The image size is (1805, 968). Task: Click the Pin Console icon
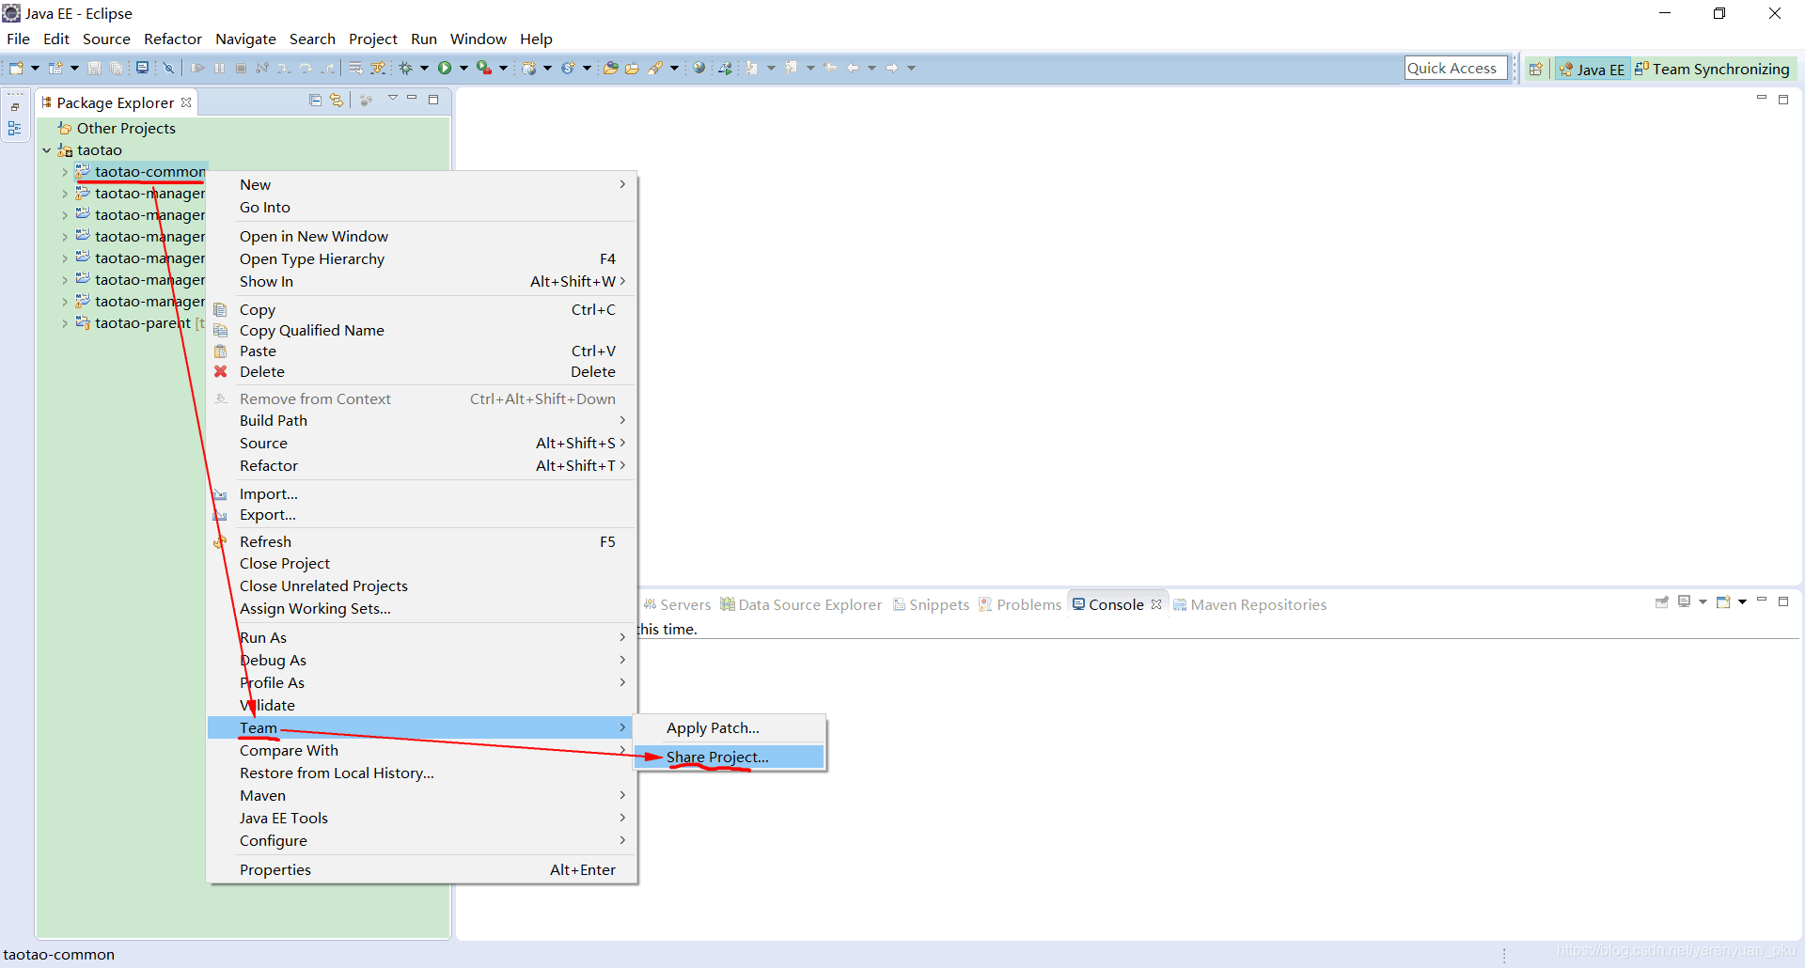[1662, 601]
